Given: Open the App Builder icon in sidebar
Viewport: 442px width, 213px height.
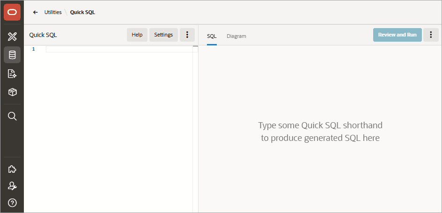Looking at the screenshot, I should (x=12, y=37).
